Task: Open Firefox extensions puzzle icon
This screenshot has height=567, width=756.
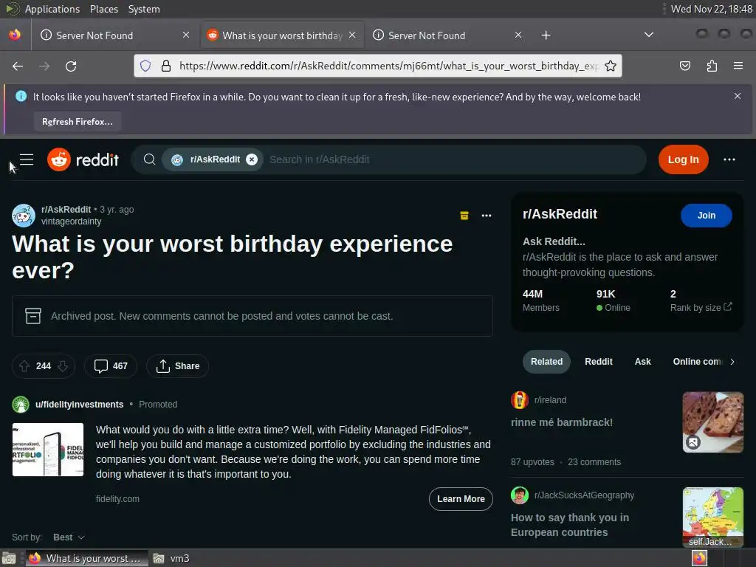Action: (712, 66)
